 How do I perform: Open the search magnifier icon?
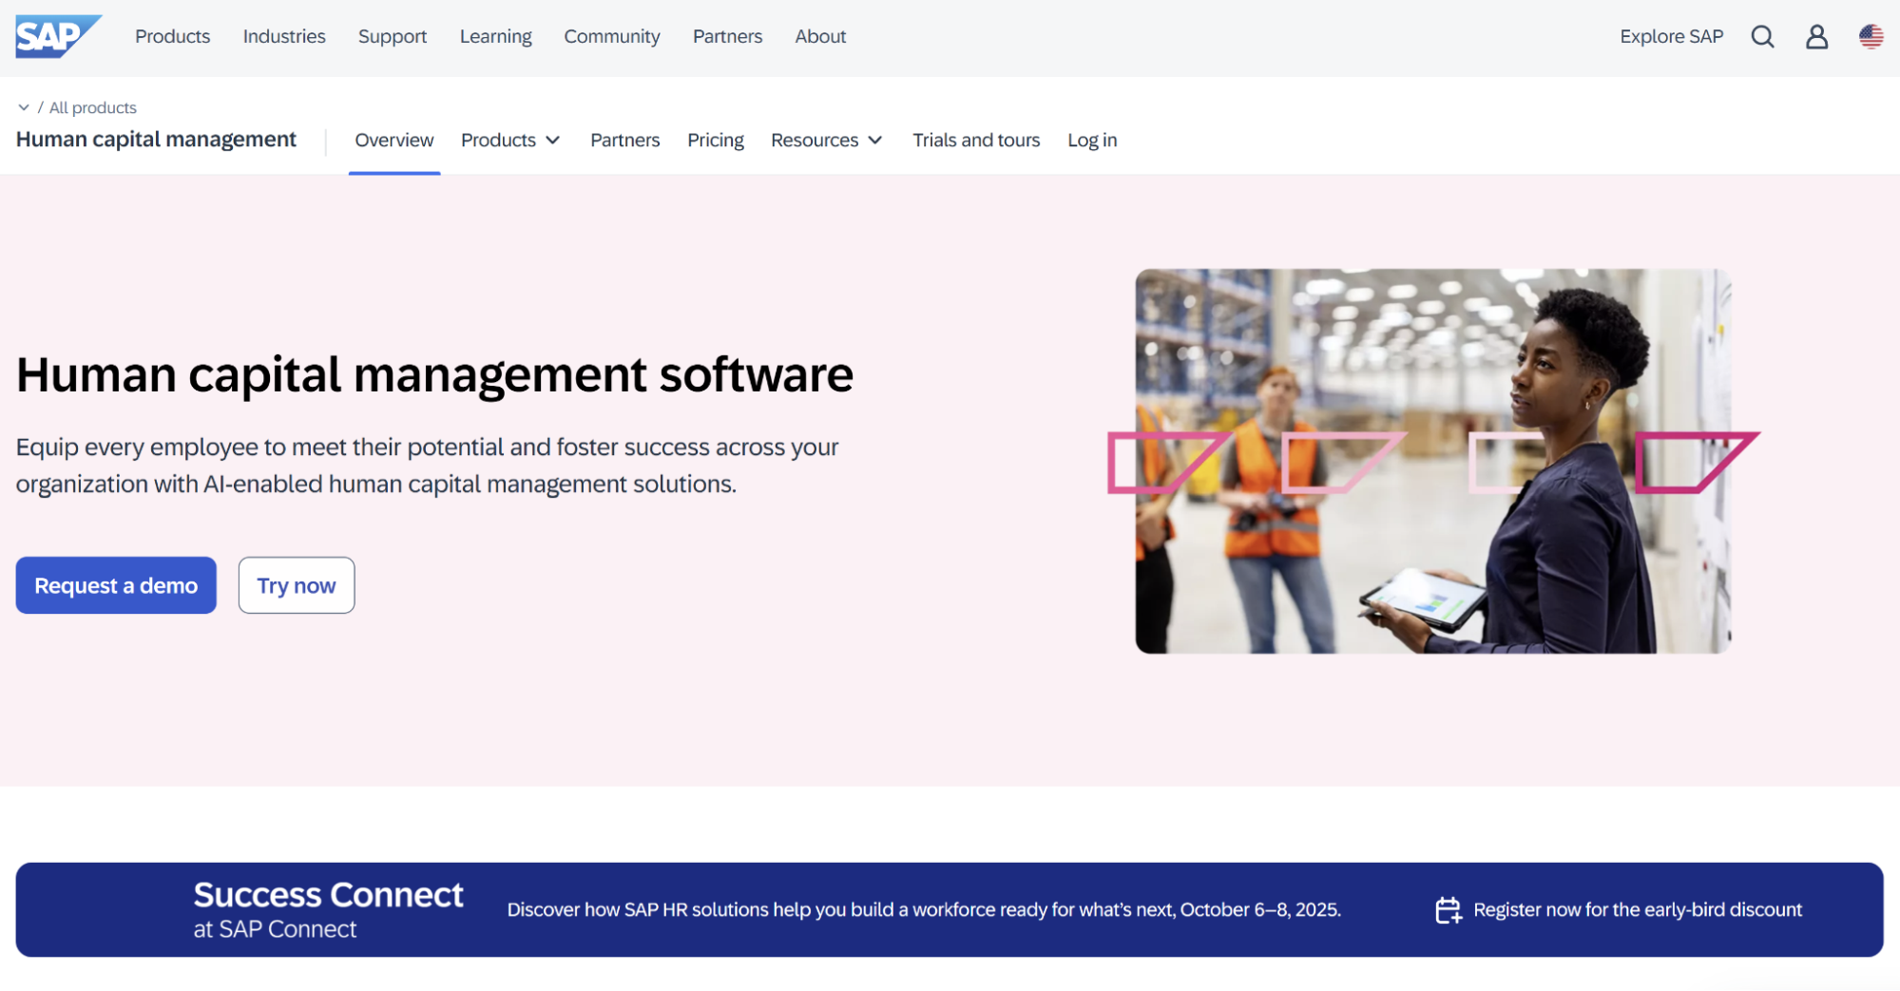pos(1762,36)
